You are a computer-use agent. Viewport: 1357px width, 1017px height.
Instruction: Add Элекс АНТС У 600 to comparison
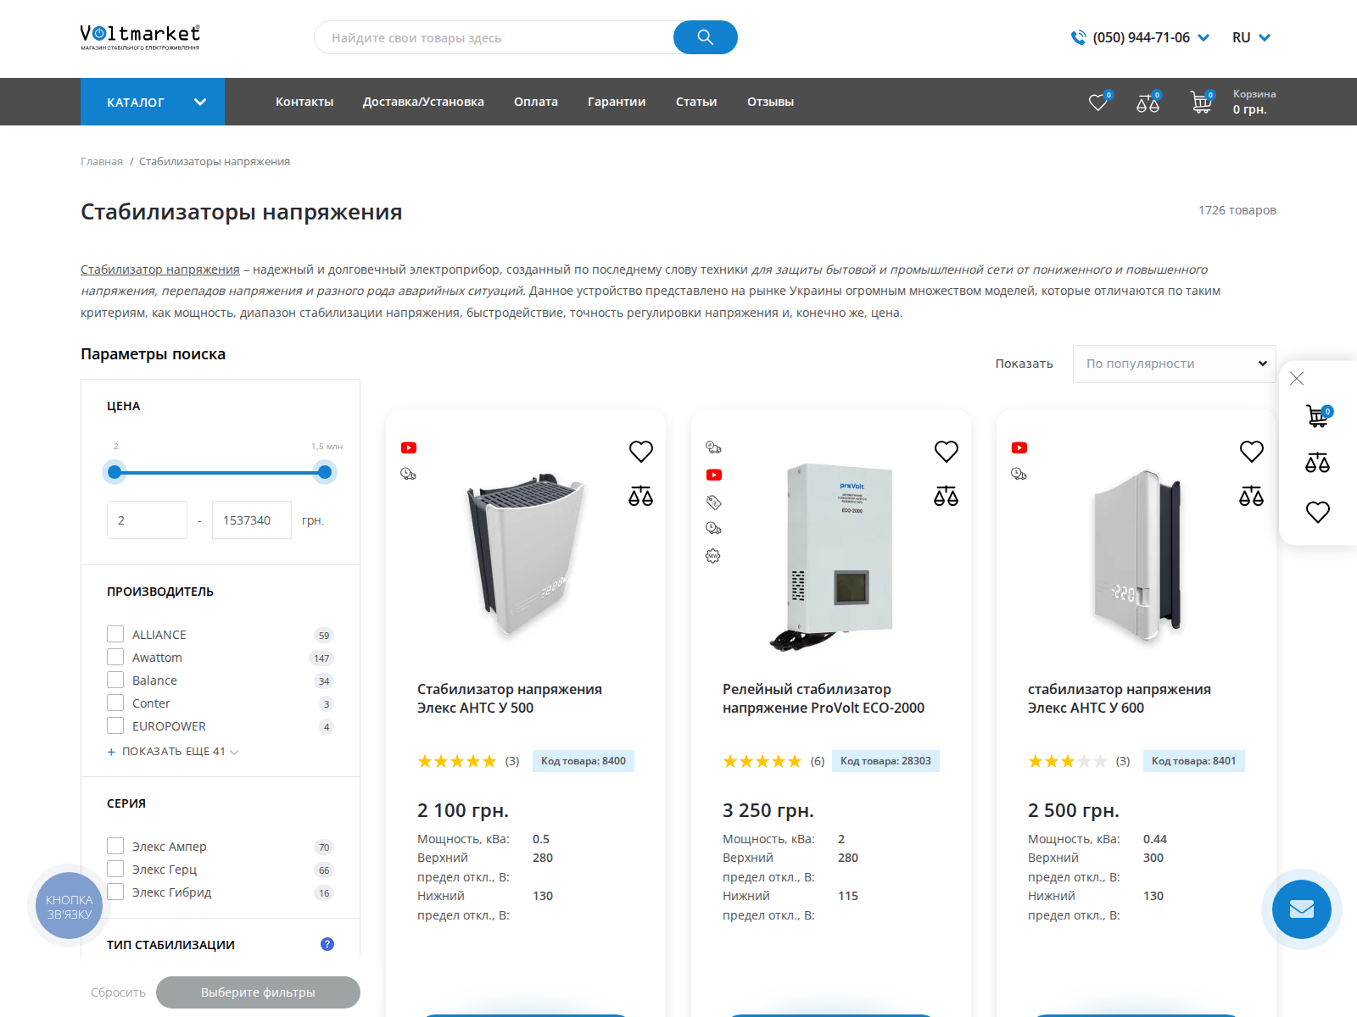1252,496
